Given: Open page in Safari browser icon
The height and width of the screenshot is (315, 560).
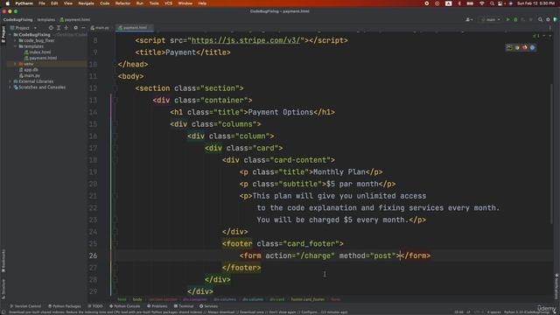Looking at the screenshot, I should click(533, 47).
